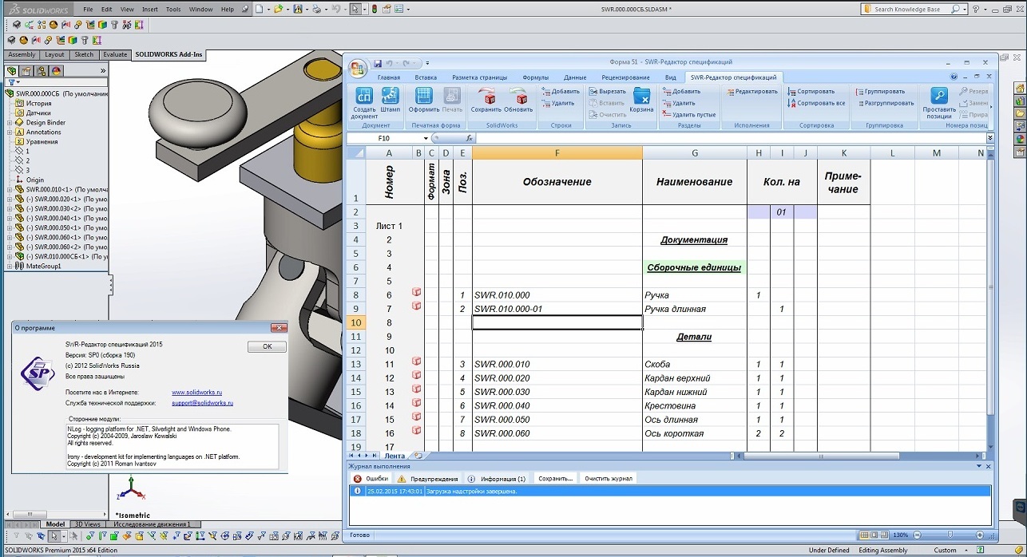Click the Сортировать все button
The image size is (1027, 557).
click(816, 103)
